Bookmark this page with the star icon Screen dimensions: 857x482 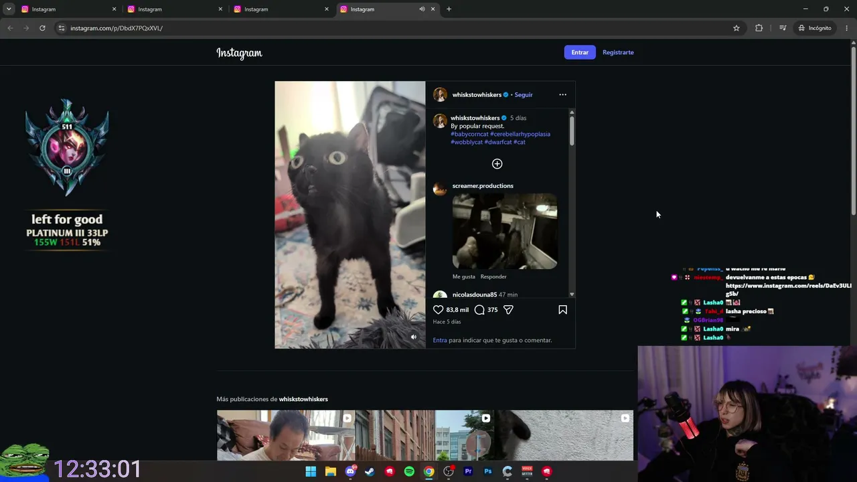pos(736,28)
